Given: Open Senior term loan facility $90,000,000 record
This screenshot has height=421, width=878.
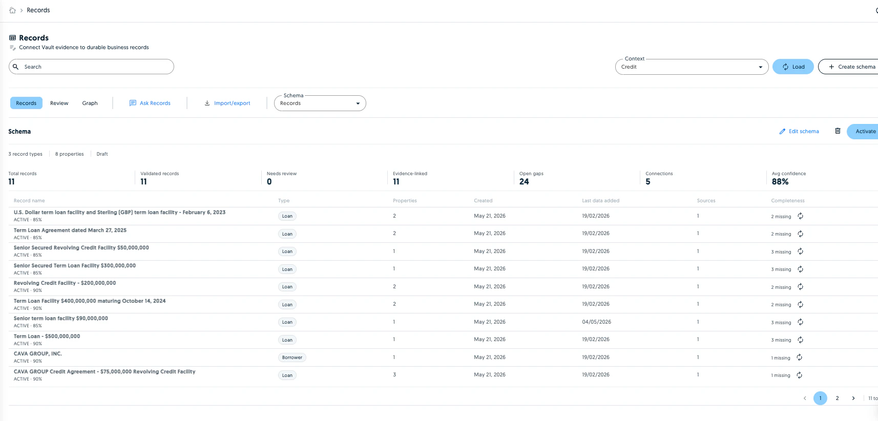Looking at the screenshot, I should point(61,318).
